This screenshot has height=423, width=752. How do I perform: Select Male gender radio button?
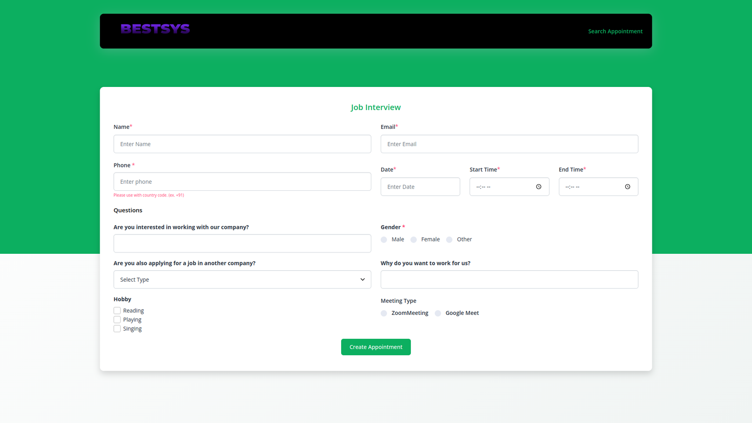click(x=384, y=240)
